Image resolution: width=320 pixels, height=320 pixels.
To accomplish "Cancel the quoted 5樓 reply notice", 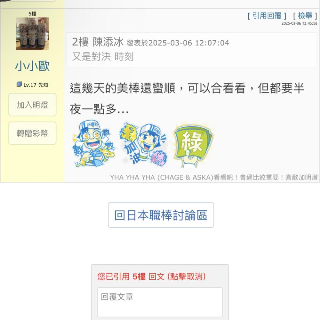I will pos(151,277).
